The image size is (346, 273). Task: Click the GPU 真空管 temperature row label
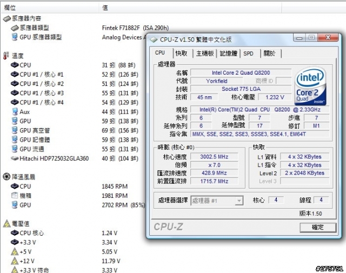(35, 130)
